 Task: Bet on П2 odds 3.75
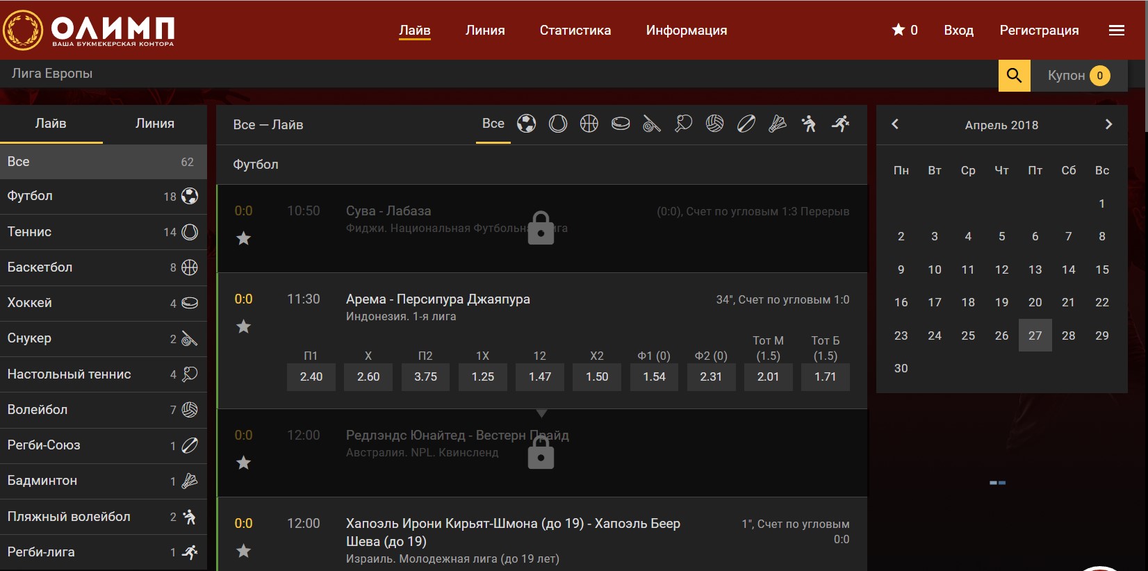pos(426,376)
